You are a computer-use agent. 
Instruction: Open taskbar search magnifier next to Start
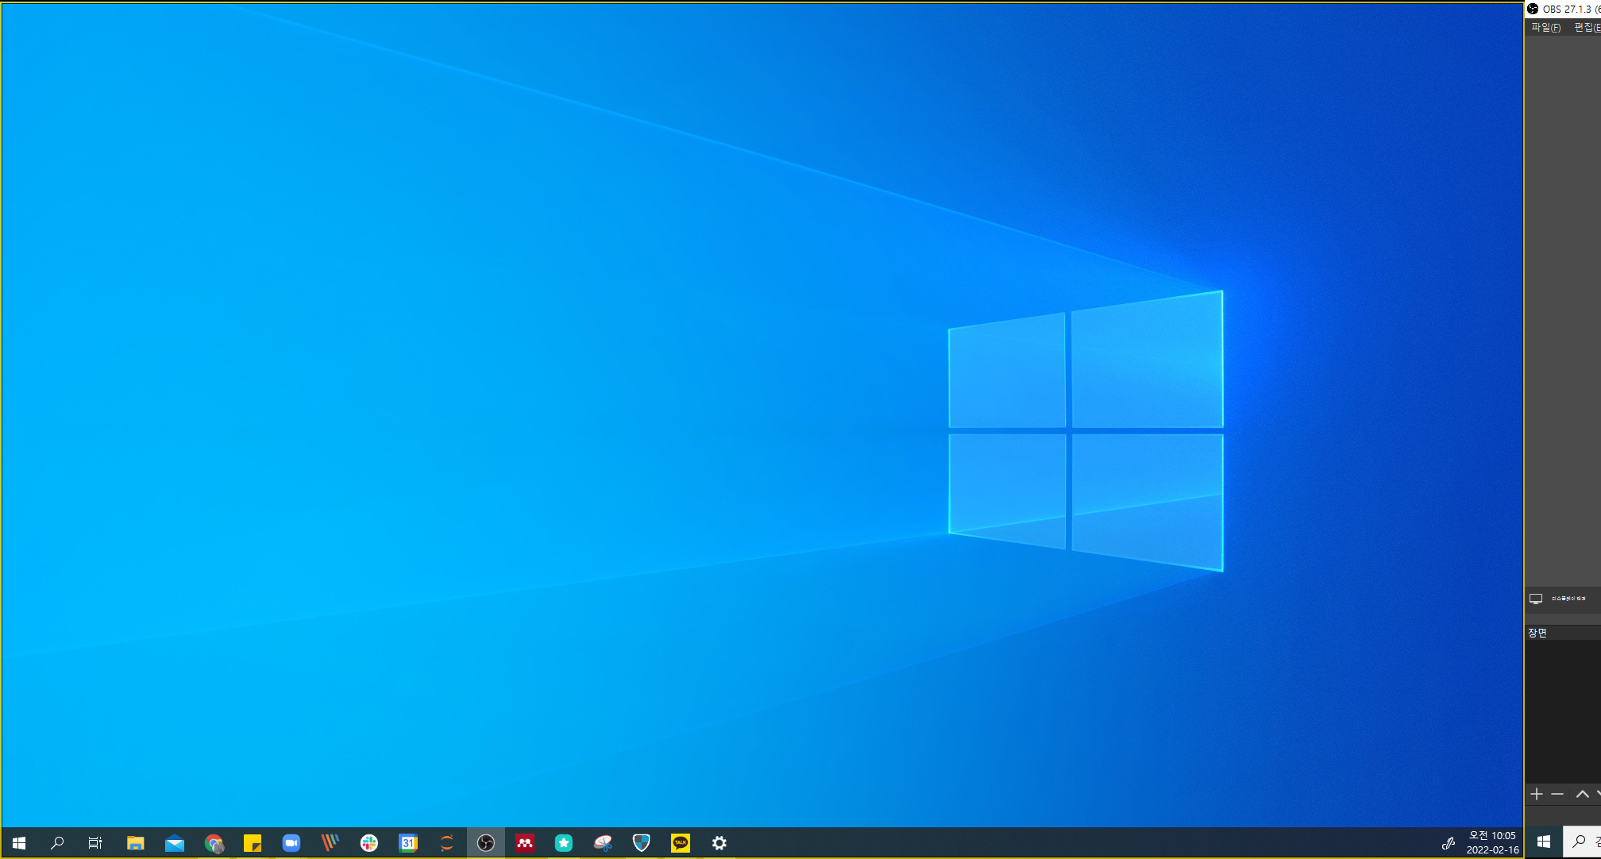click(x=57, y=843)
